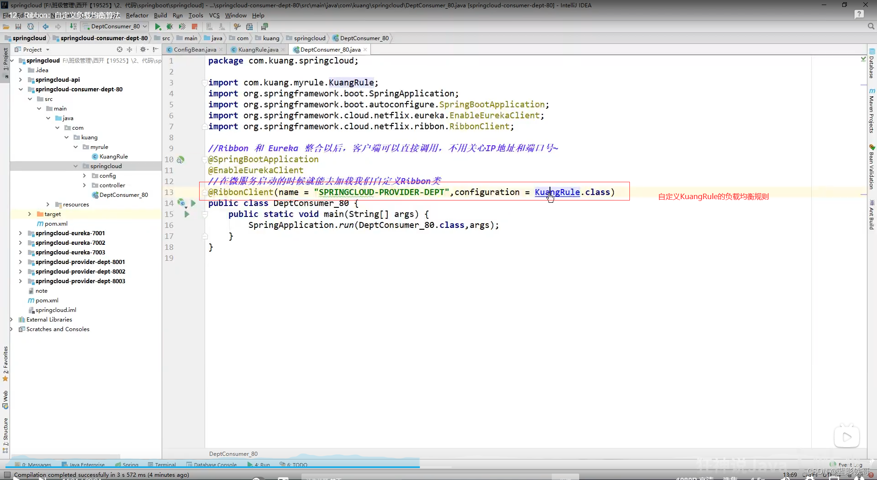The image size is (877, 480).
Task: Click the locate/scroll from source target icon
Action: point(120,49)
